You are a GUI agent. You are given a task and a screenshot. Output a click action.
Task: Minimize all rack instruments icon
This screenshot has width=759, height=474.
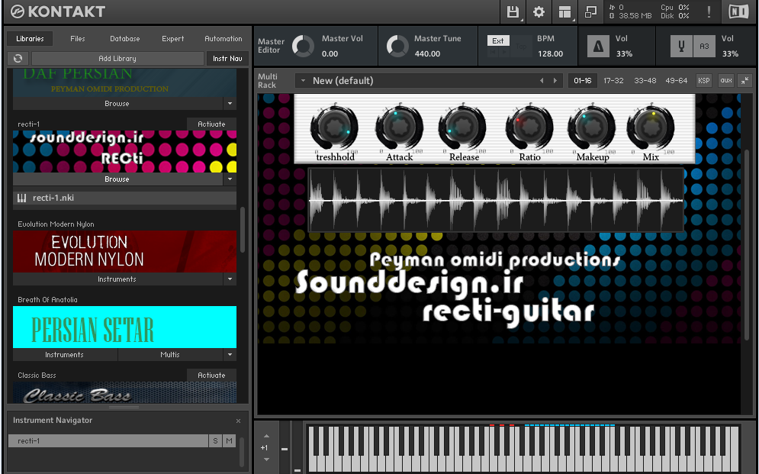tap(745, 80)
